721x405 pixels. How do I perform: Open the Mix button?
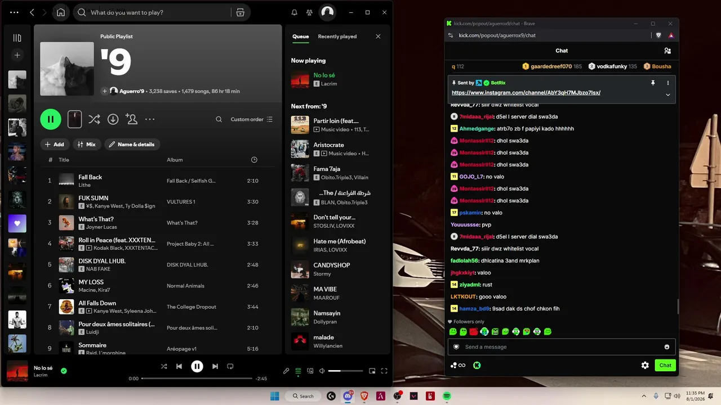click(87, 145)
